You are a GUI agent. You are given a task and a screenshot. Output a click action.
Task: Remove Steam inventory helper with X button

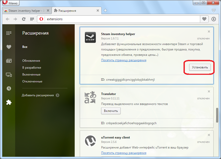(x=209, y=31)
